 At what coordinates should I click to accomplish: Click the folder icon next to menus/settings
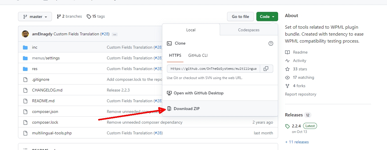25,58
